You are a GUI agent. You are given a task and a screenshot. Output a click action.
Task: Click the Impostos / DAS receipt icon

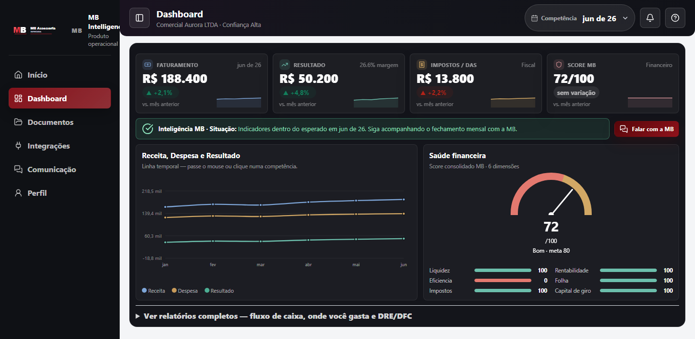[422, 65]
